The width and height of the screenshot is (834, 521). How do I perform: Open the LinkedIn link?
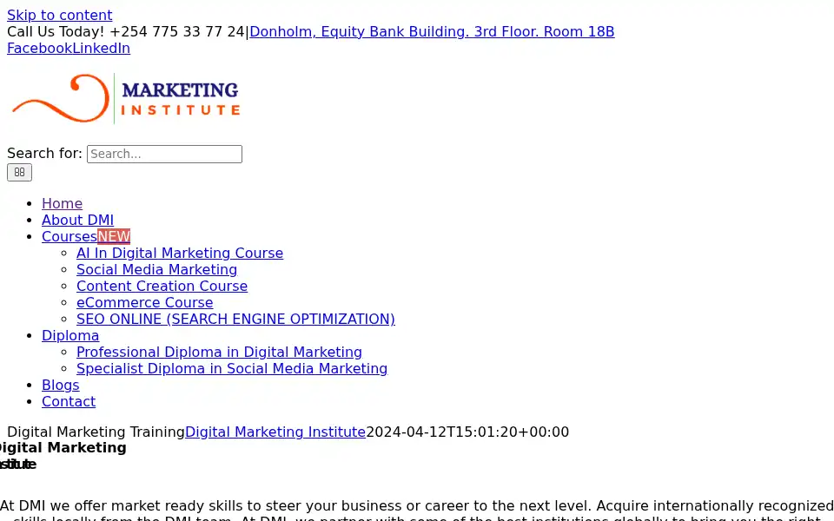pyautogui.click(x=101, y=48)
